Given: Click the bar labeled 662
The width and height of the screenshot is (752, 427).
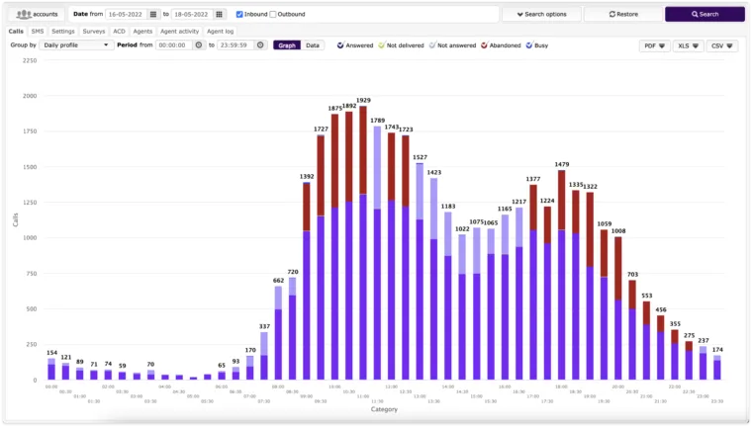Looking at the screenshot, I should pos(278,333).
